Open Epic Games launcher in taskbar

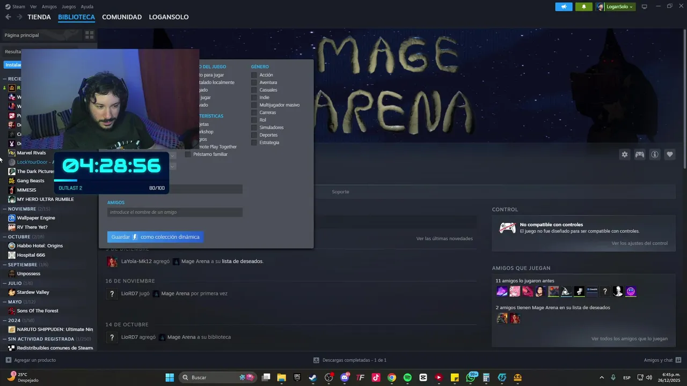coord(297,377)
